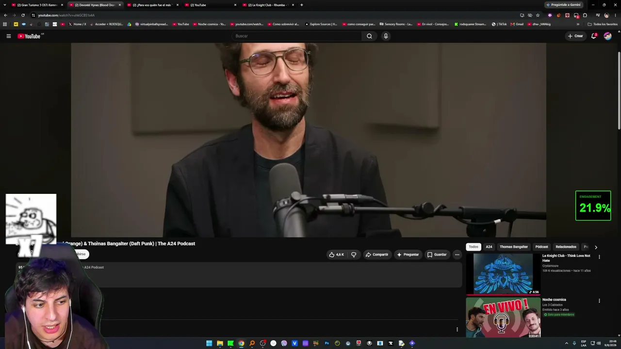621x349 pixels.
Task: Close the Gran Turismo 5 OST tab
Action: click(62, 5)
